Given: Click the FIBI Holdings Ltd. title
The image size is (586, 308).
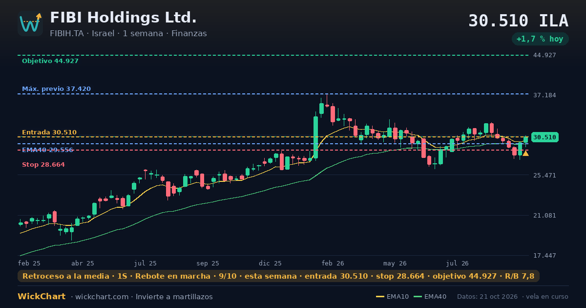Looking at the screenshot, I should [x=123, y=18].
